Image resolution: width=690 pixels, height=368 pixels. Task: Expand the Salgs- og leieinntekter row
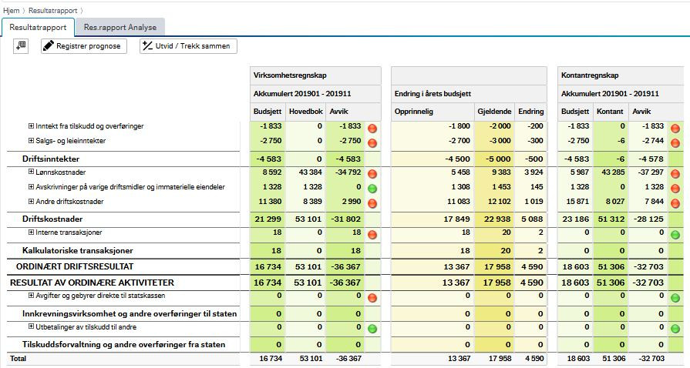[x=31, y=141]
